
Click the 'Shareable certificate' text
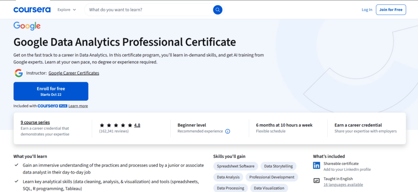point(341,163)
